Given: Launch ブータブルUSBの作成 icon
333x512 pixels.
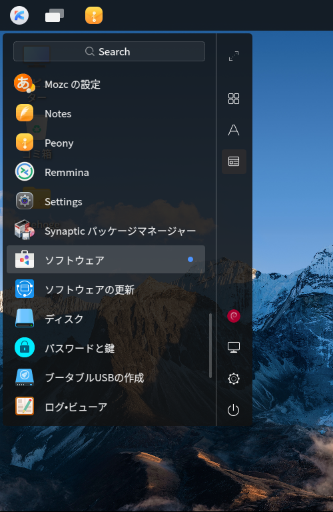Looking at the screenshot, I should click(x=25, y=377).
